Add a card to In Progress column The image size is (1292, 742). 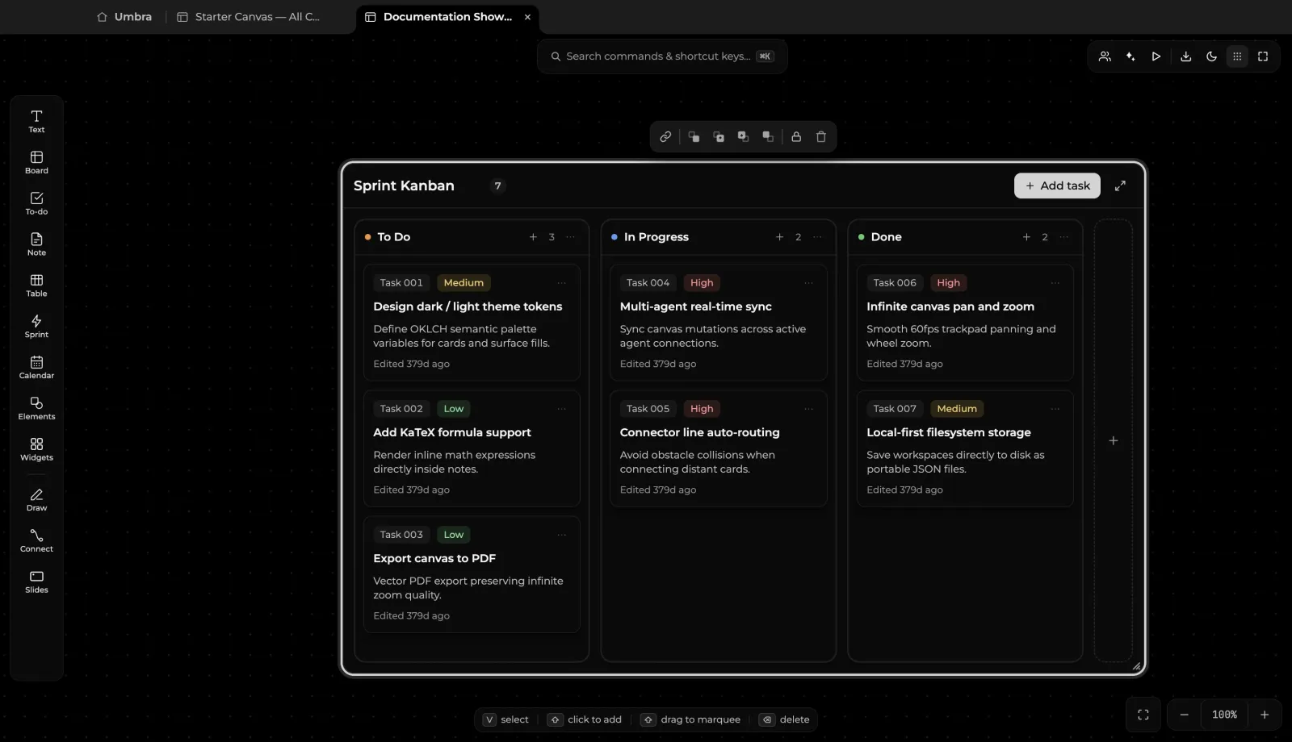click(779, 237)
